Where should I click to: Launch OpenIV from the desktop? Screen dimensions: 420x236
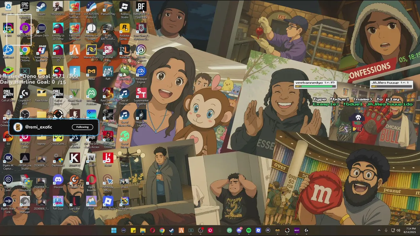point(91,160)
